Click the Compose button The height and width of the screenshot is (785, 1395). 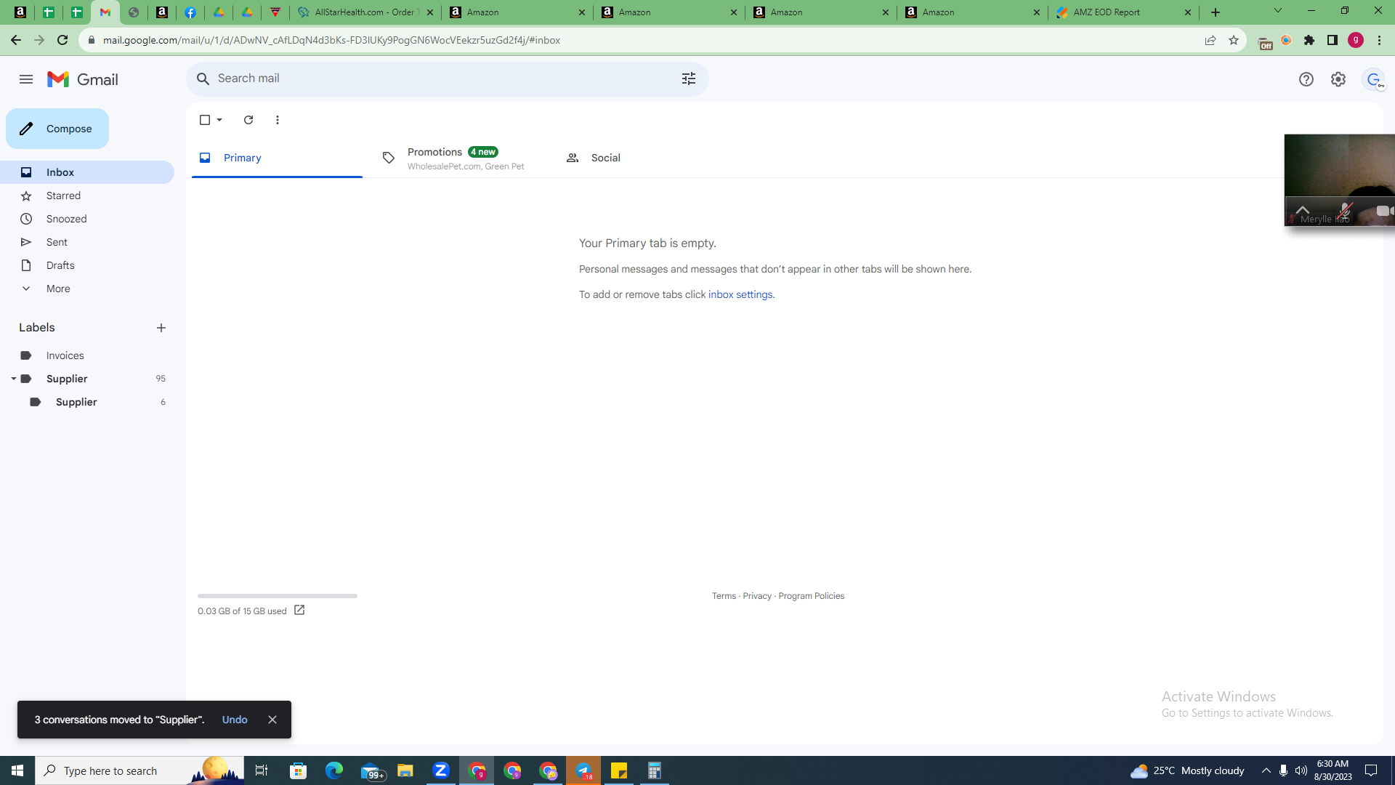57,129
